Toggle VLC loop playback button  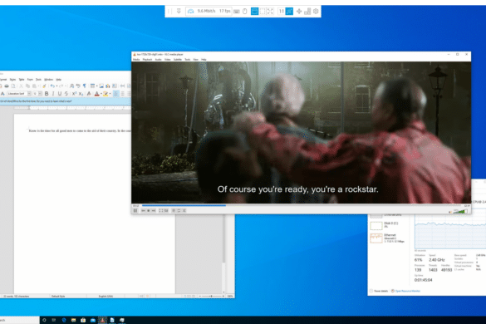(179, 210)
